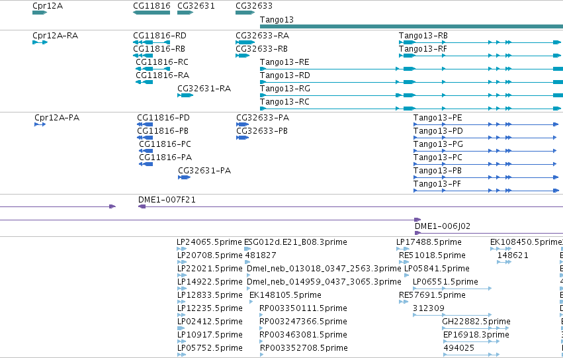Select EST EK148105.5prime
The height and width of the screenshot is (358, 563).
[x=285, y=296]
